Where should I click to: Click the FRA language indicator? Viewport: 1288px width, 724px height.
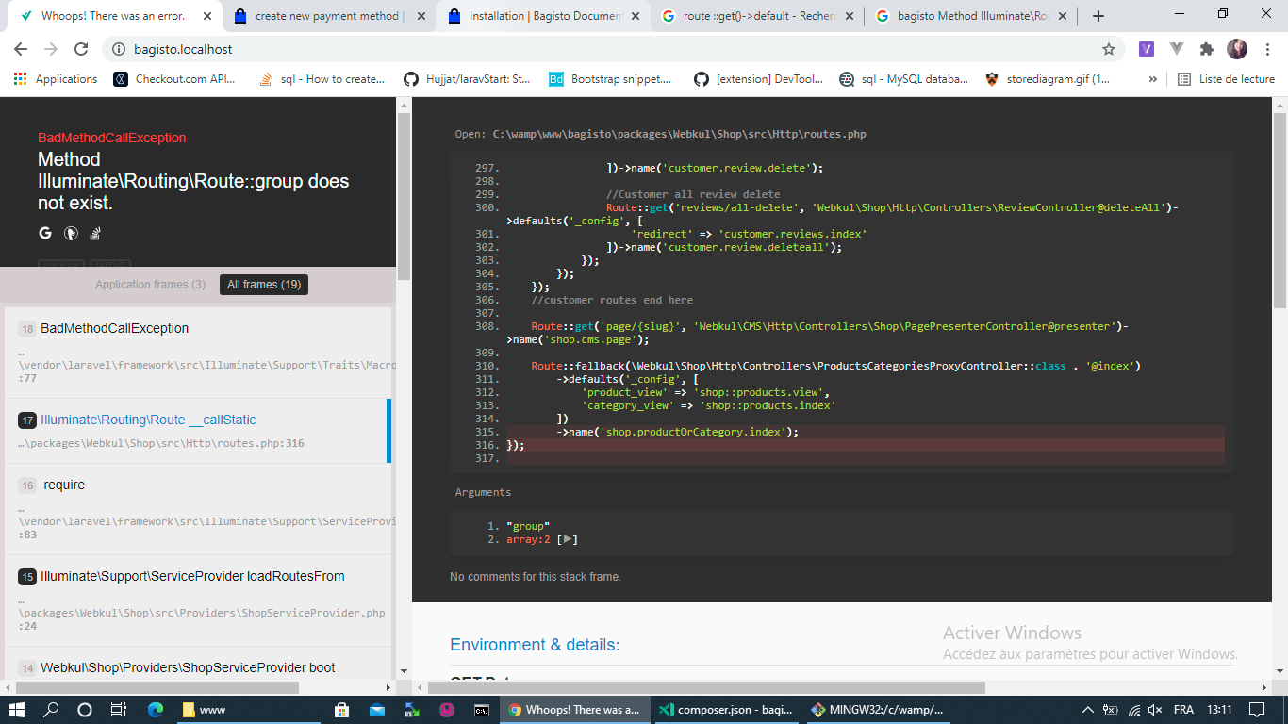(x=1182, y=710)
